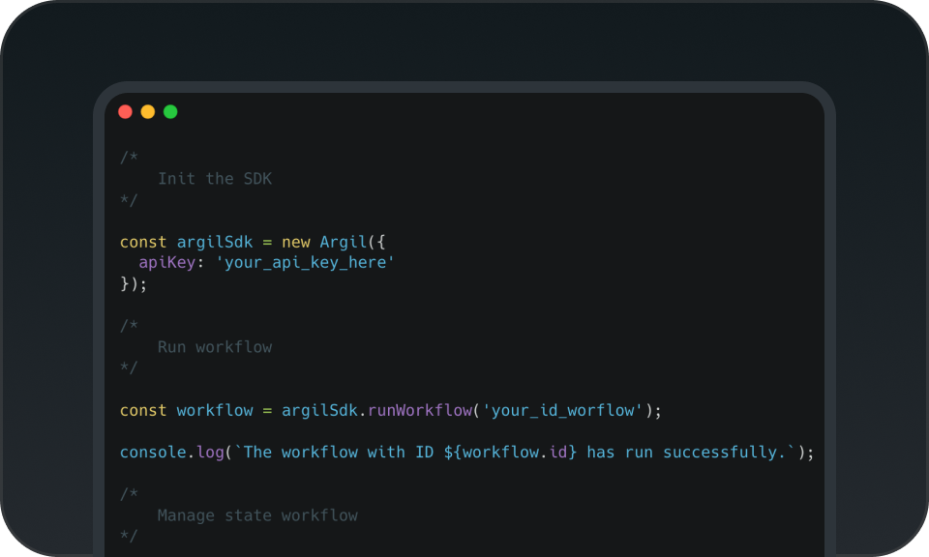Click the 'new' keyword before Argil

pos(296,242)
